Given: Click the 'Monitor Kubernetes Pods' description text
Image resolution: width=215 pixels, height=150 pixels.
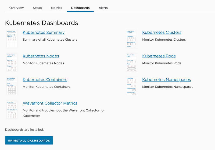Looking at the screenshot, I should [162, 63].
